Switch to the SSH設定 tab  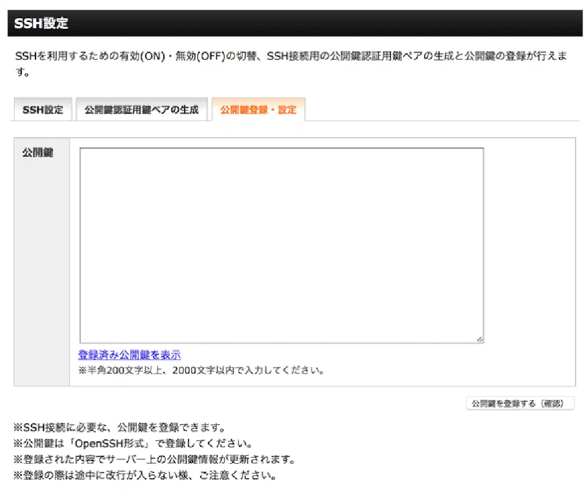pyautogui.click(x=42, y=110)
